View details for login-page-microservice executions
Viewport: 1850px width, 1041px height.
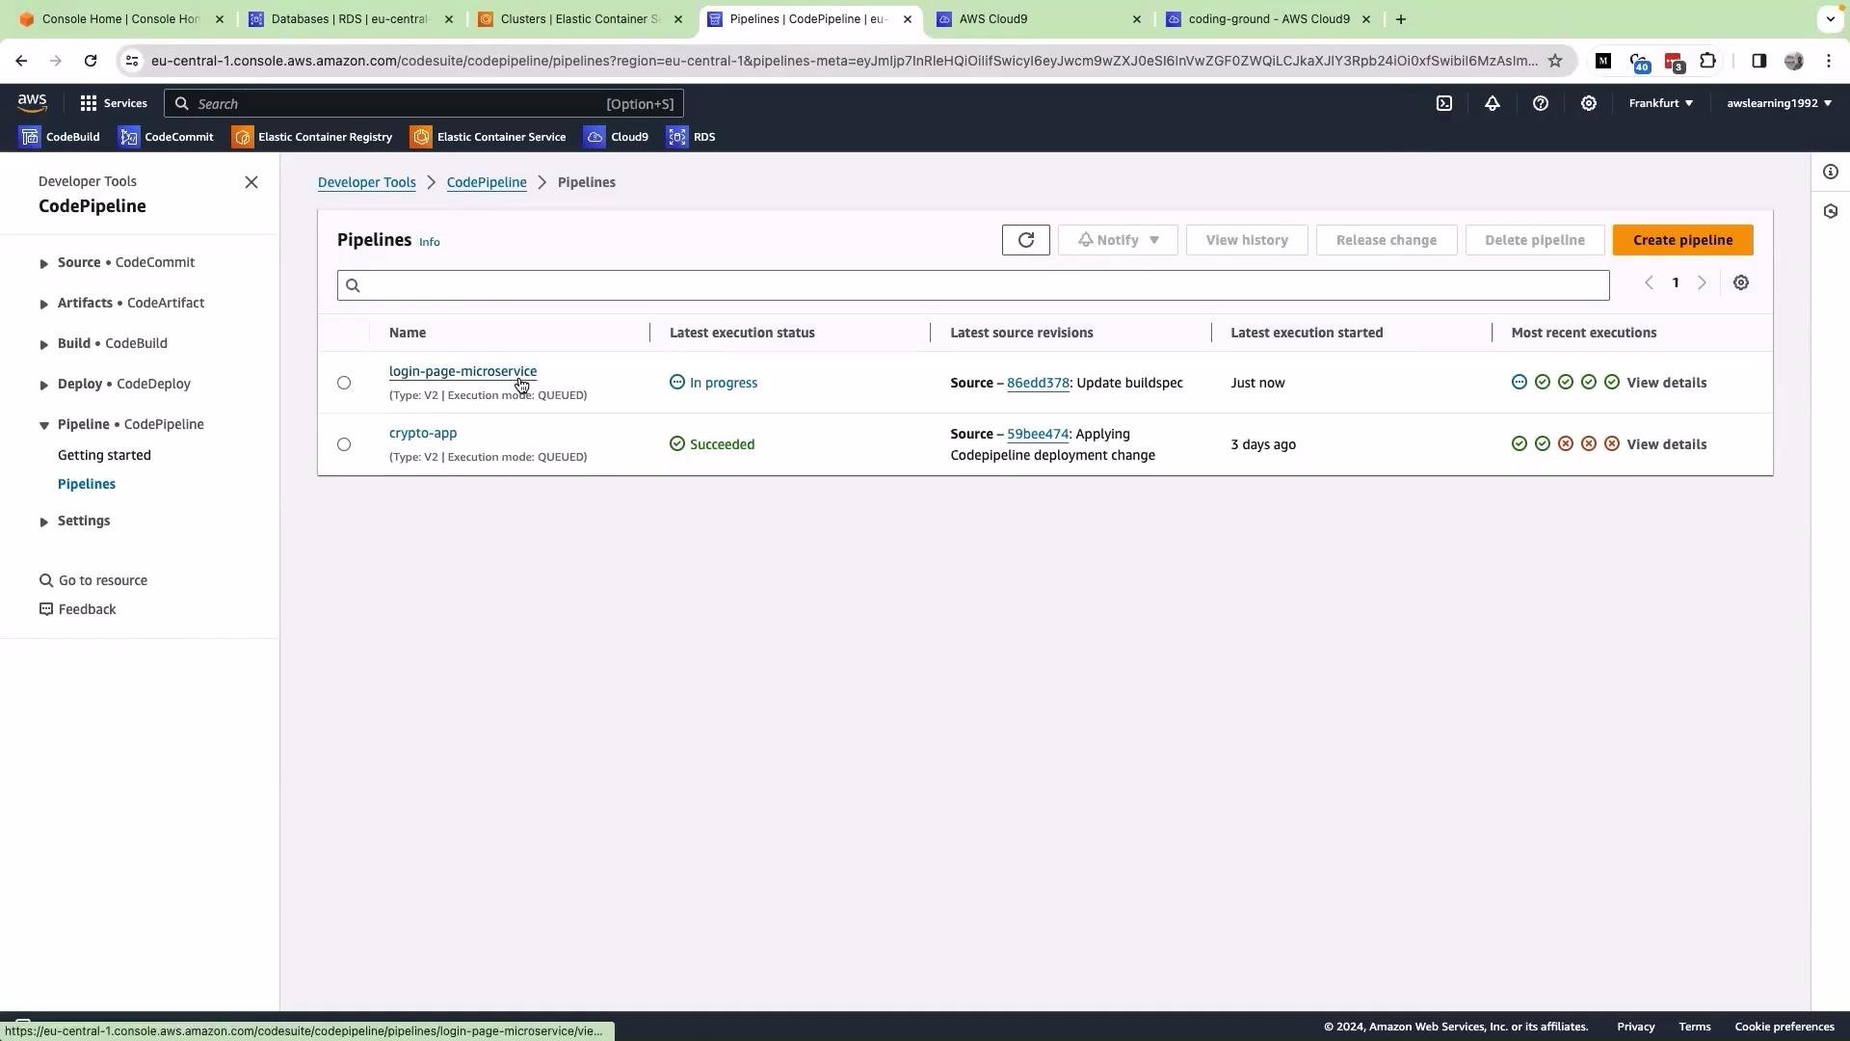pyautogui.click(x=1667, y=384)
